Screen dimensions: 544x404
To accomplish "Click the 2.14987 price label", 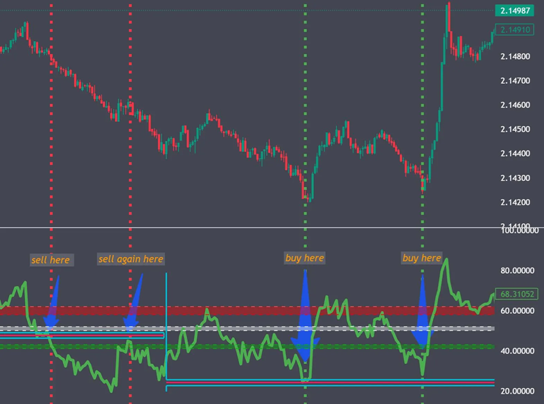I will 514,11.
